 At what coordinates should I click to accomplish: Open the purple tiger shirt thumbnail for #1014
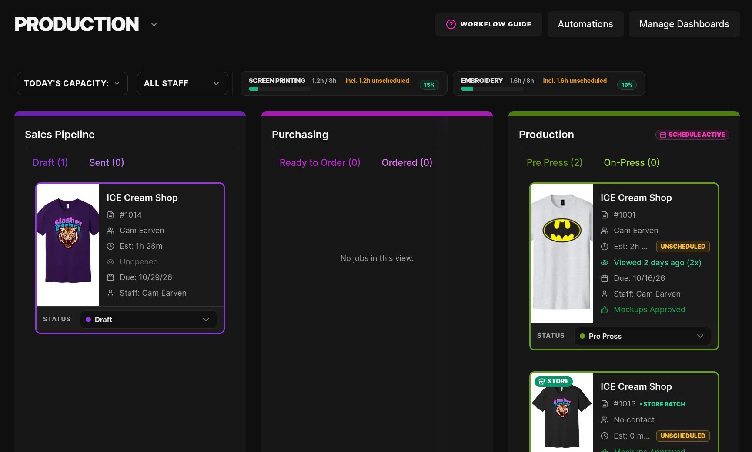click(68, 245)
